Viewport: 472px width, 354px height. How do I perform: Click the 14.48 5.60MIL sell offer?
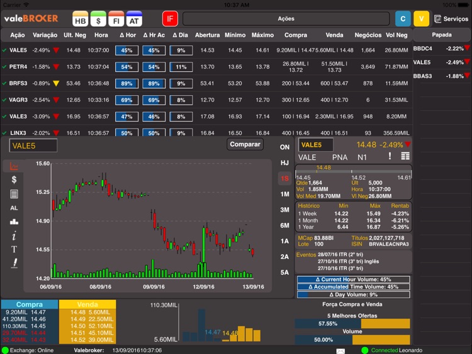pyautogui.click(x=87, y=312)
